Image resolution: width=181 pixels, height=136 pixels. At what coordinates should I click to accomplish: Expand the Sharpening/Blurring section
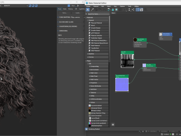[x=58, y=26]
